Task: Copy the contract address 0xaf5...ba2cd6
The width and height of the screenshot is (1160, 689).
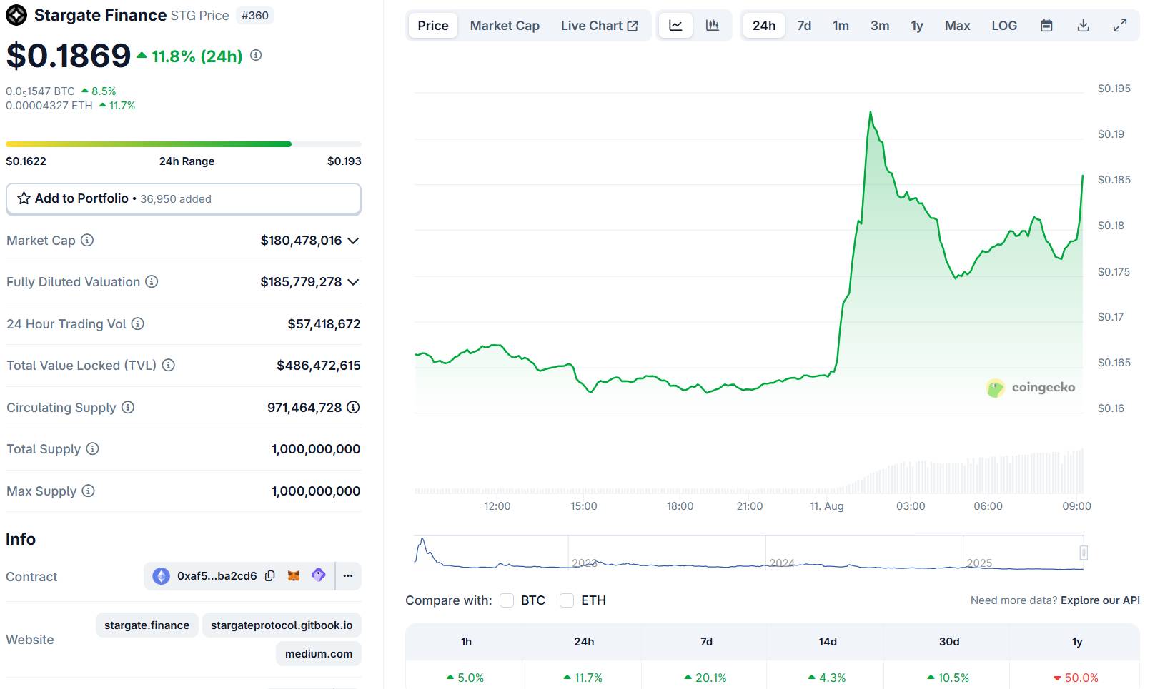Action: [270, 576]
